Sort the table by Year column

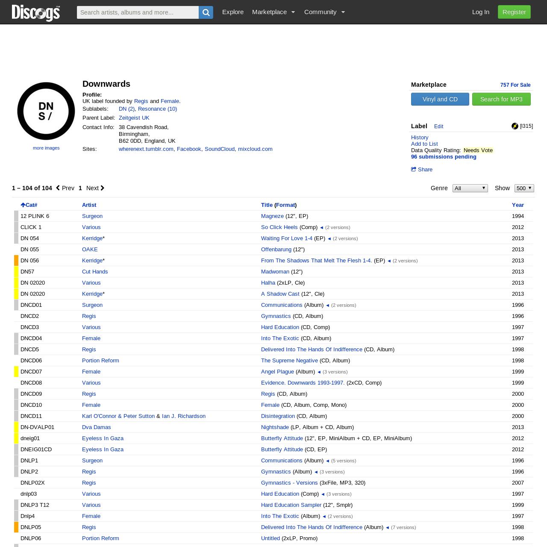click(518, 205)
